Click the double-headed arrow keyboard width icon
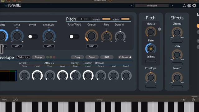The height and width of the screenshot is (112, 199). [99, 100]
